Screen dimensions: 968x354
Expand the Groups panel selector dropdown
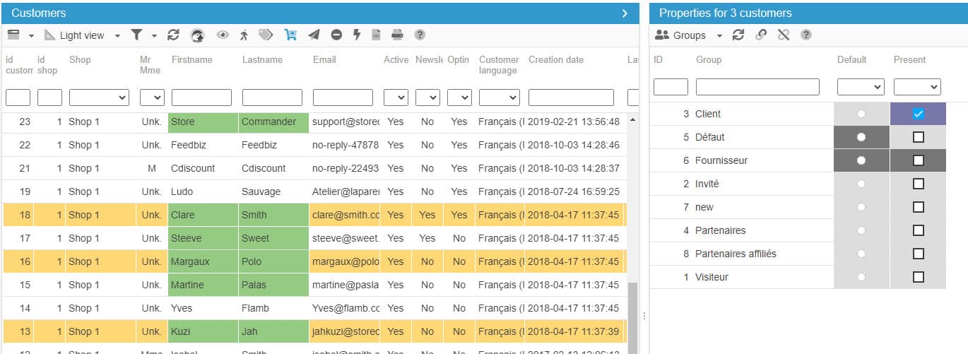[719, 35]
